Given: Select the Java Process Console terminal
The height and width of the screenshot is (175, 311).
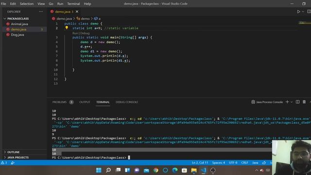Looking at the screenshot, I should pyautogui.click(x=267, y=102).
